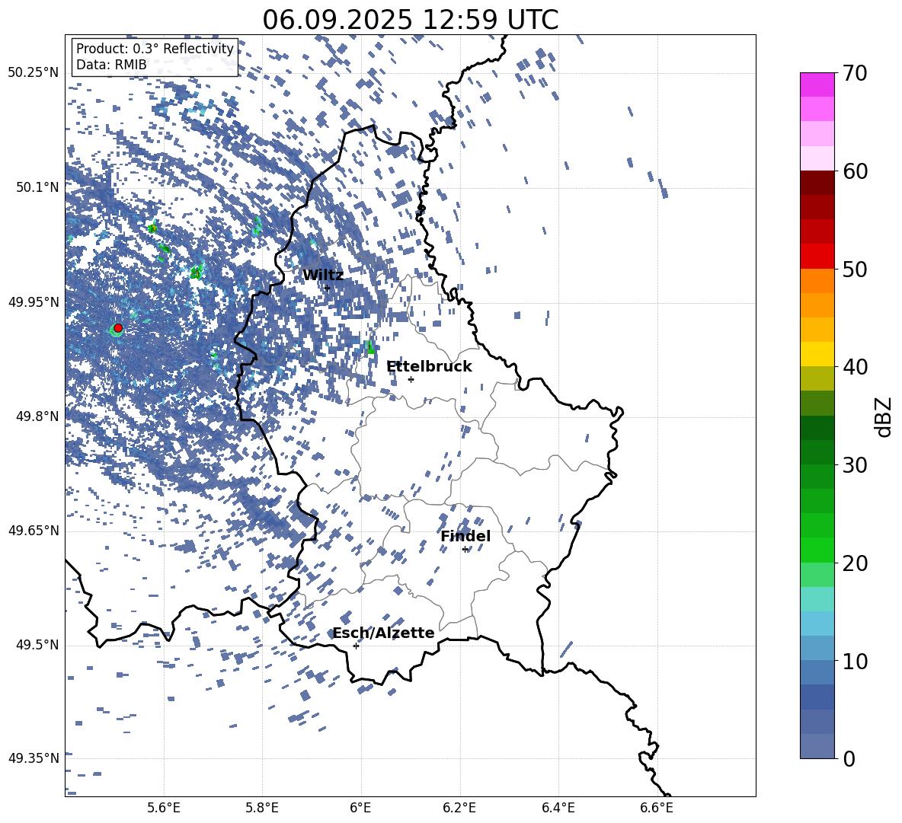Click the latitude label 49.5°N

37,645
